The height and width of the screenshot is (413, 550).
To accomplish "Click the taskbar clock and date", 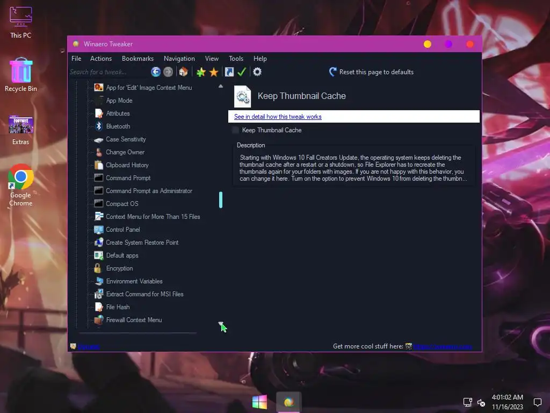I will (x=507, y=402).
